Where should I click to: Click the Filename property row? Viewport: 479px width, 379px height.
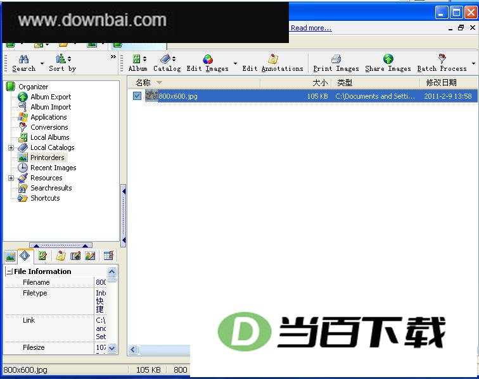coord(55,282)
